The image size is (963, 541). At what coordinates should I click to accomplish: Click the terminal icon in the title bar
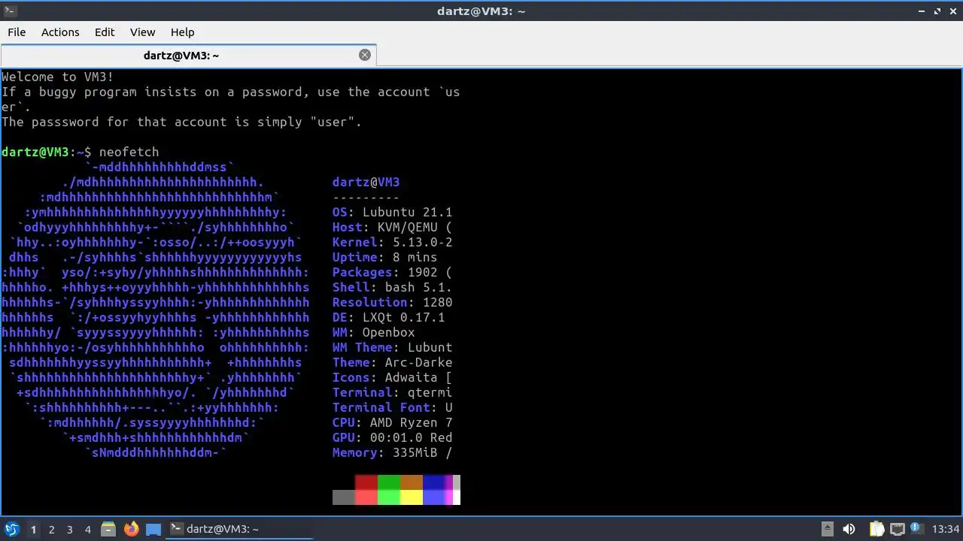[10, 11]
